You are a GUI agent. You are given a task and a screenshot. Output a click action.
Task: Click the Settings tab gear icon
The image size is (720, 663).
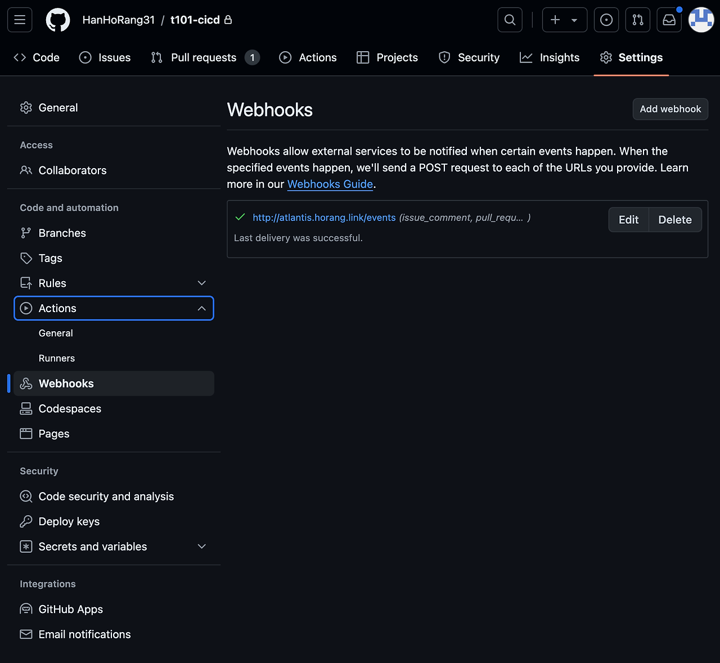click(x=606, y=57)
